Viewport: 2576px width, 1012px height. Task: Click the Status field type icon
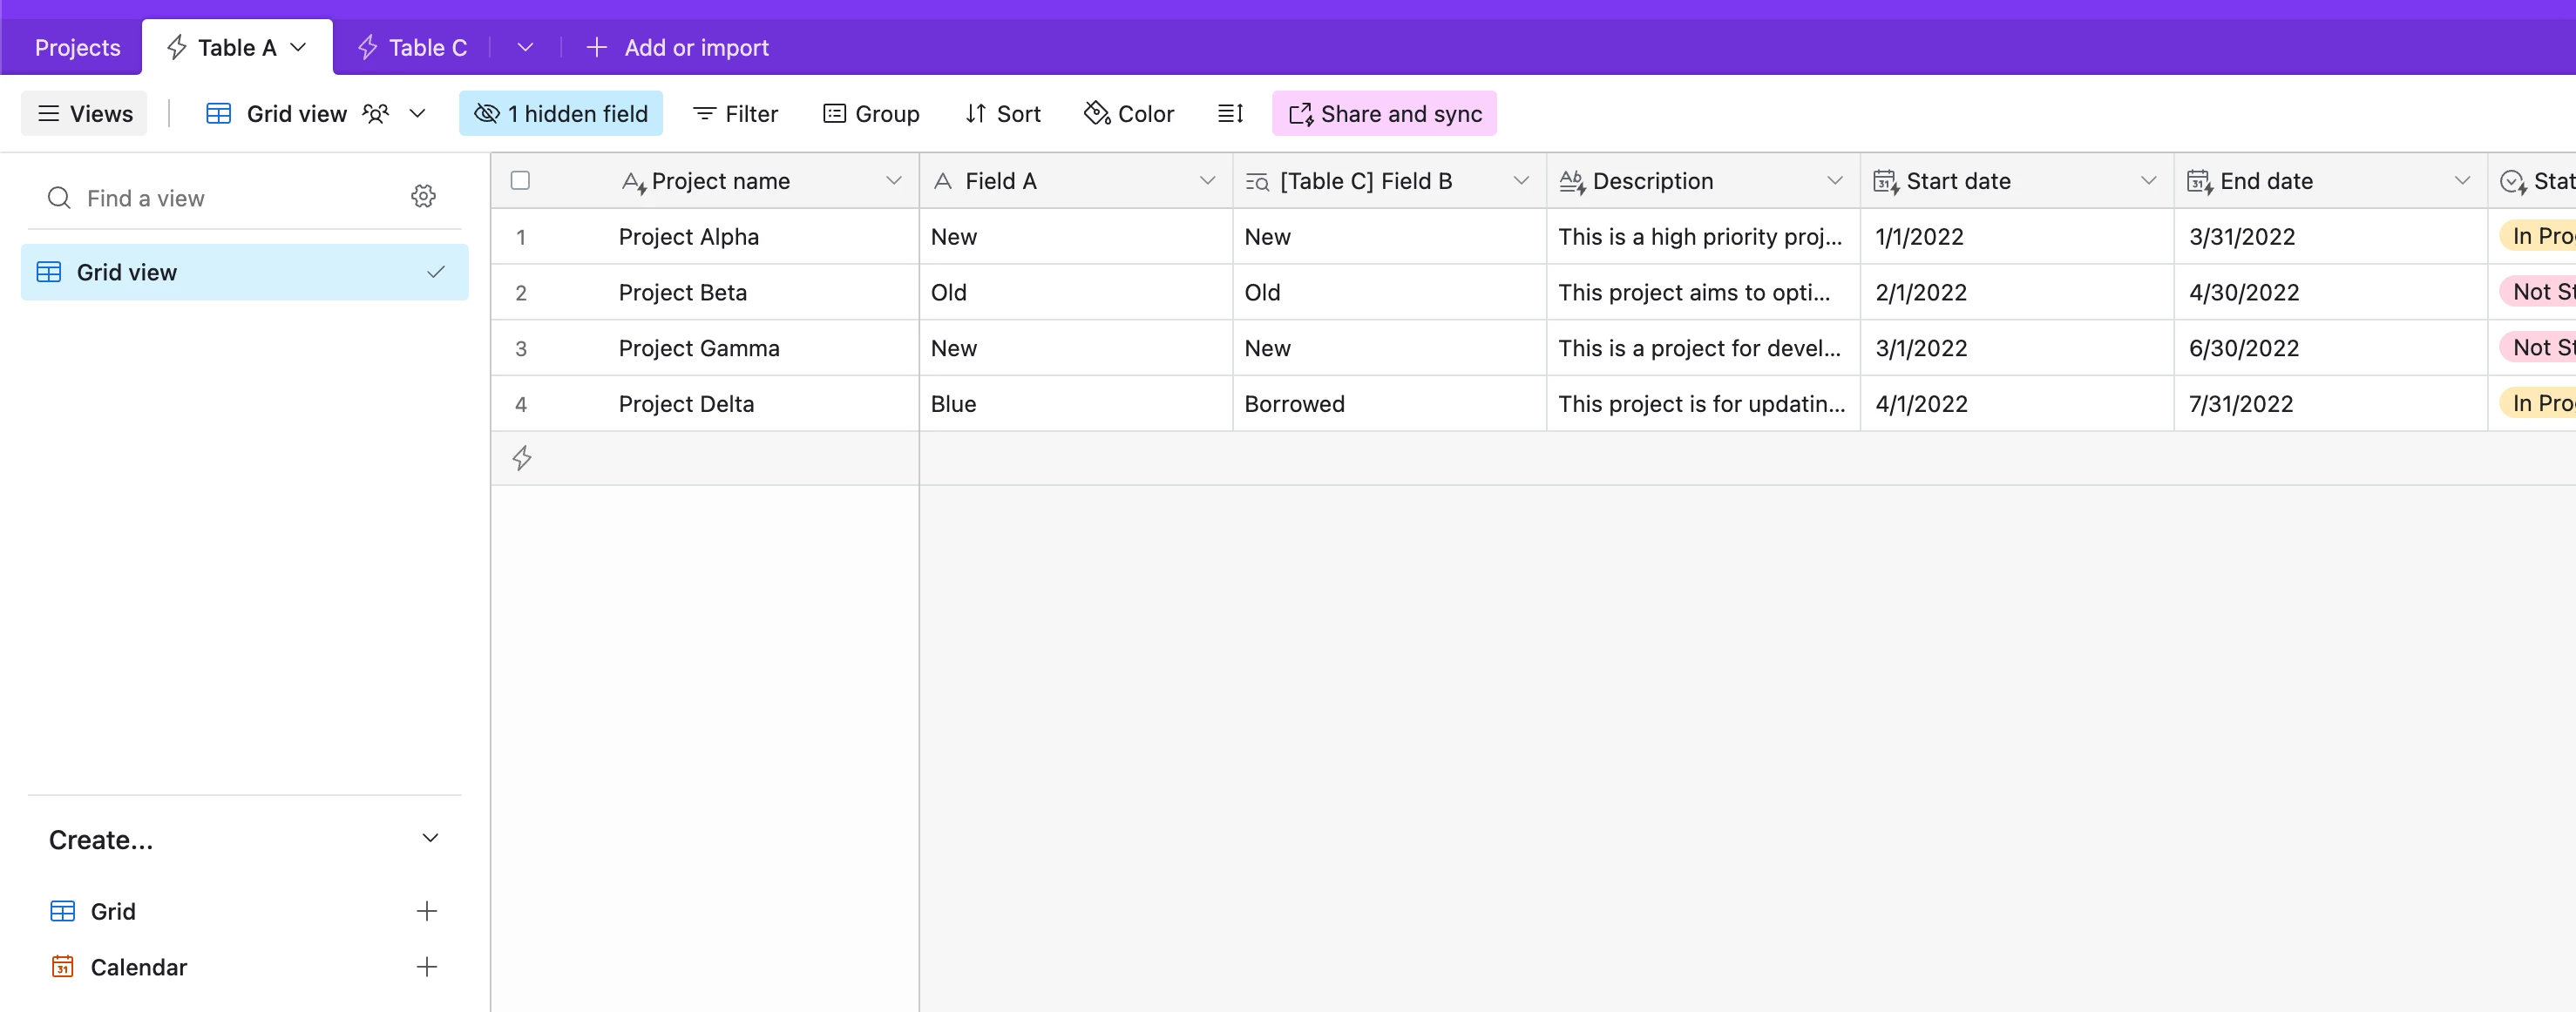(2513, 182)
